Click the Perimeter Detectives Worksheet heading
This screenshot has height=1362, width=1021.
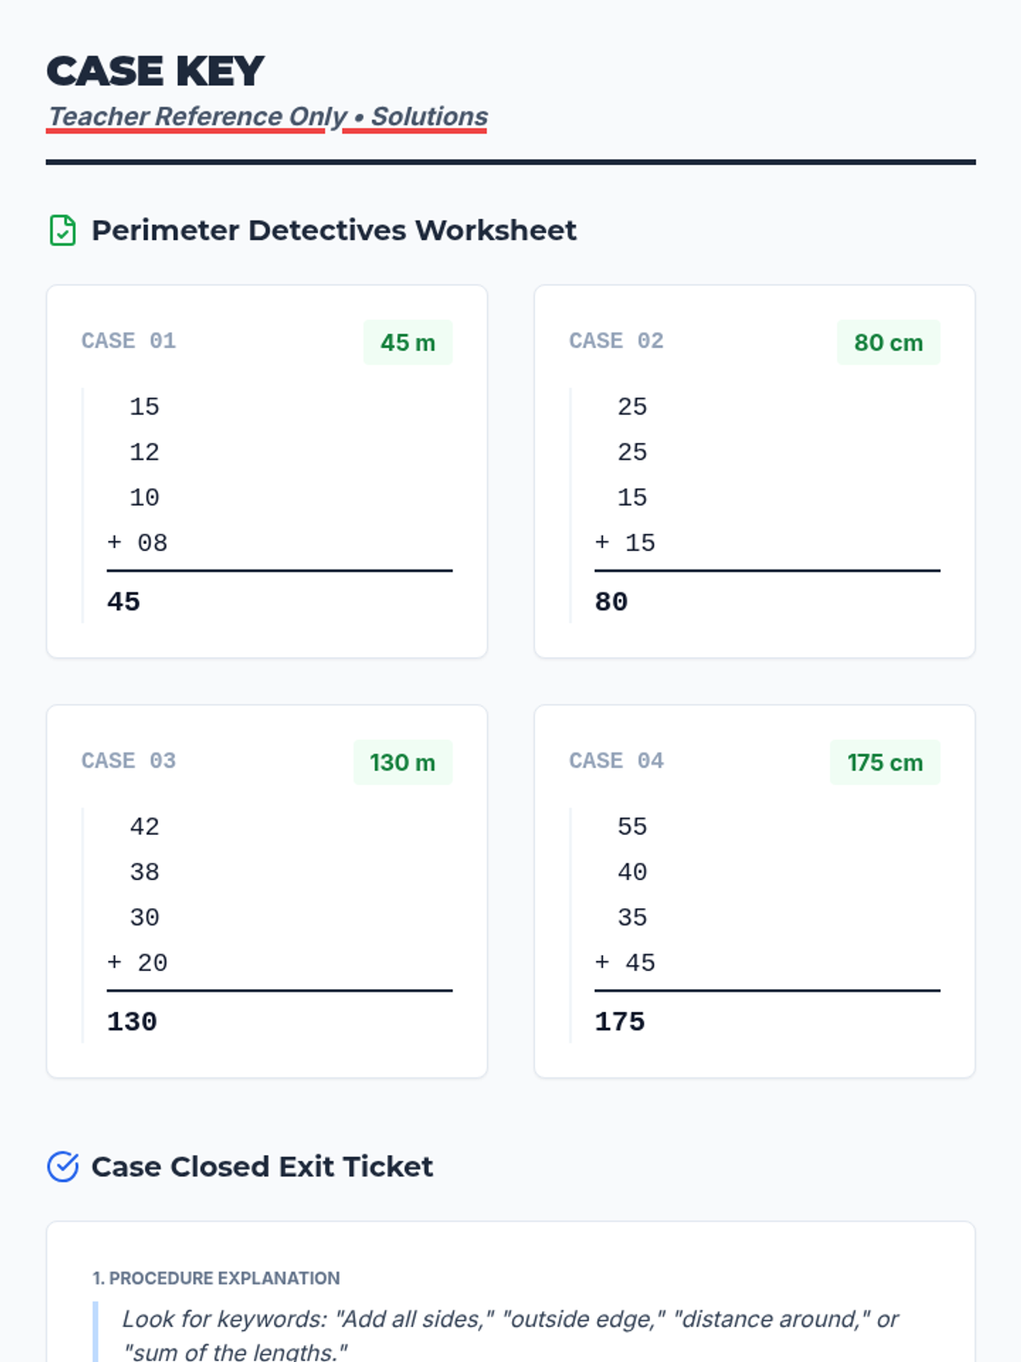click(x=334, y=231)
